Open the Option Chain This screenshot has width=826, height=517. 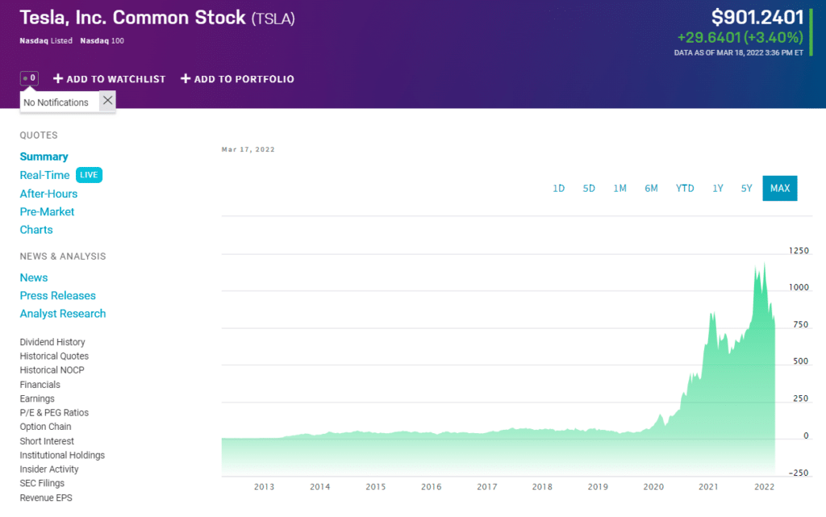pyautogui.click(x=45, y=427)
